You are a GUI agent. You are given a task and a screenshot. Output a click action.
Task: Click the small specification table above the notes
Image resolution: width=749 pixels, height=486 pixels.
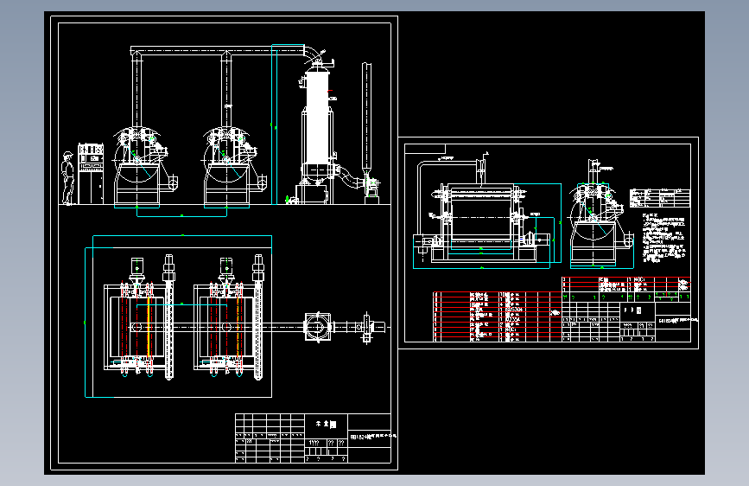click(x=660, y=197)
